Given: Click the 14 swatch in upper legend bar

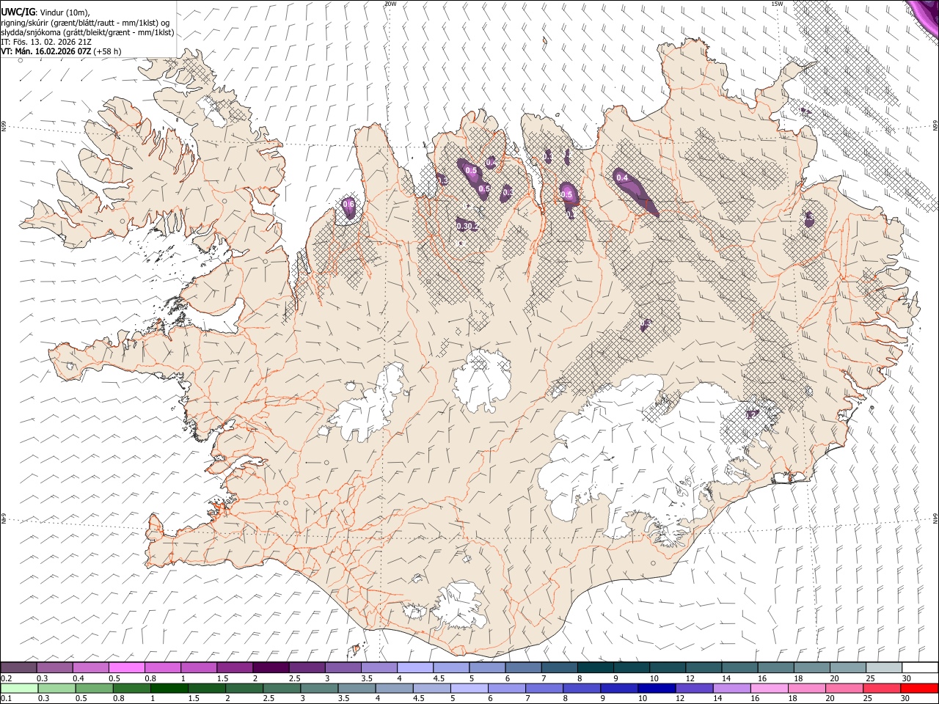Looking at the screenshot, I should pos(739,668).
